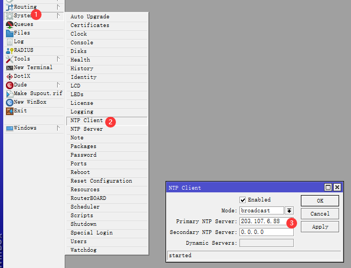Image resolution: width=351 pixels, height=268 pixels.
Task: Click the Tools wrench icon
Action: pyautogui.click(x=10, y=59)
